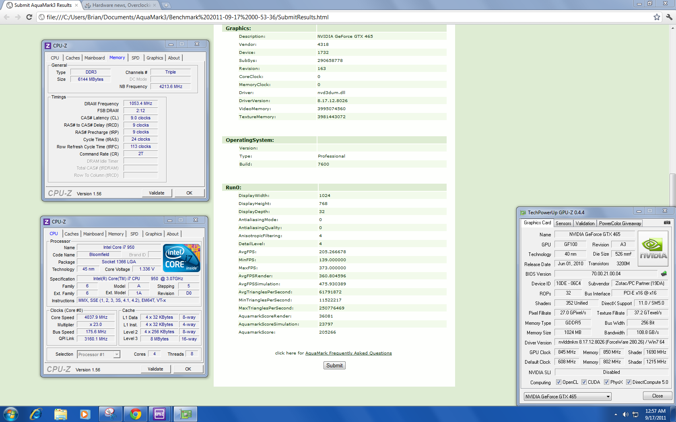Open Processor #1 selection dropdown
This screenshot has width=676, height=422.
pos(99,354)
